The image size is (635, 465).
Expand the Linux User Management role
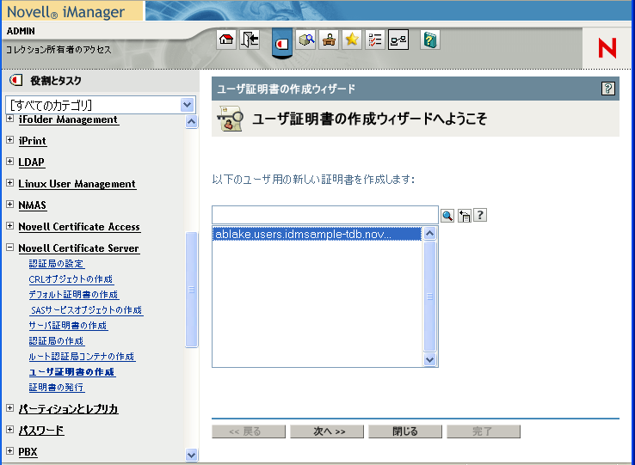click(10, 182)
